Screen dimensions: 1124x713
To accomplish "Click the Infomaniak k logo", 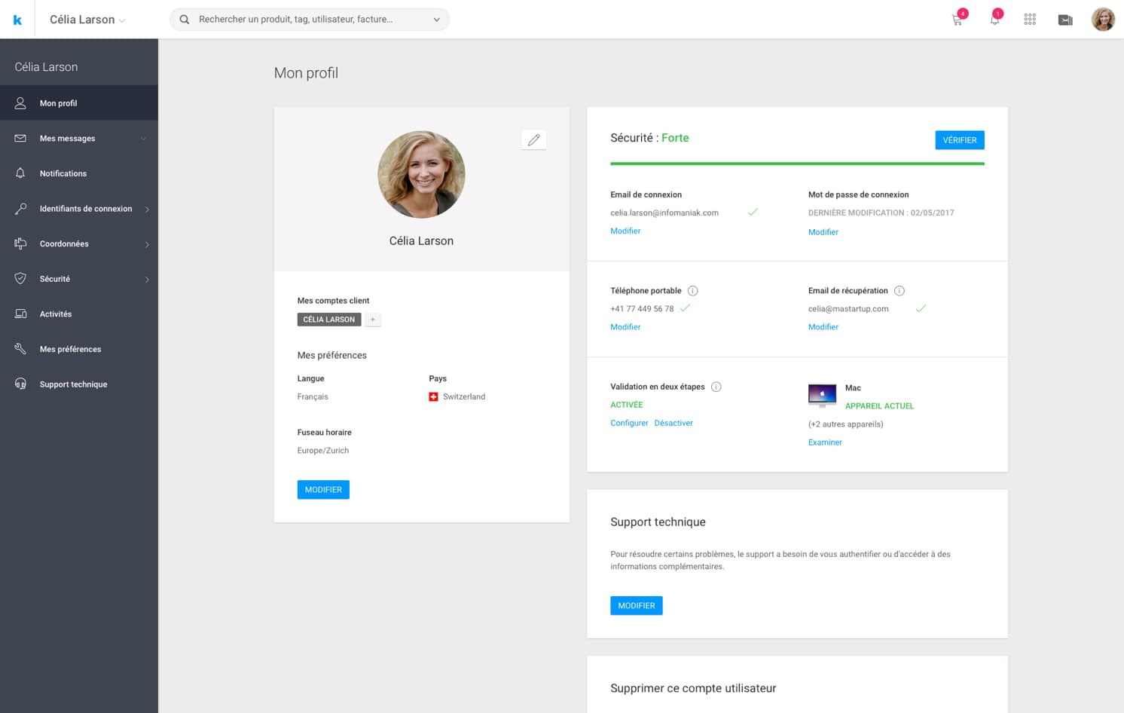I will coord(17,20).
